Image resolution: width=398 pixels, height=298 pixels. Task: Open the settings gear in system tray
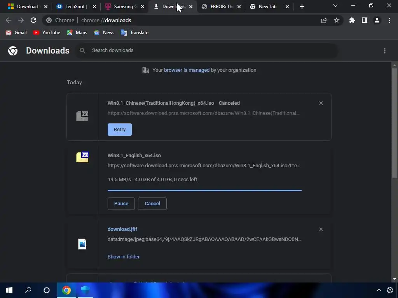(389, 290)
